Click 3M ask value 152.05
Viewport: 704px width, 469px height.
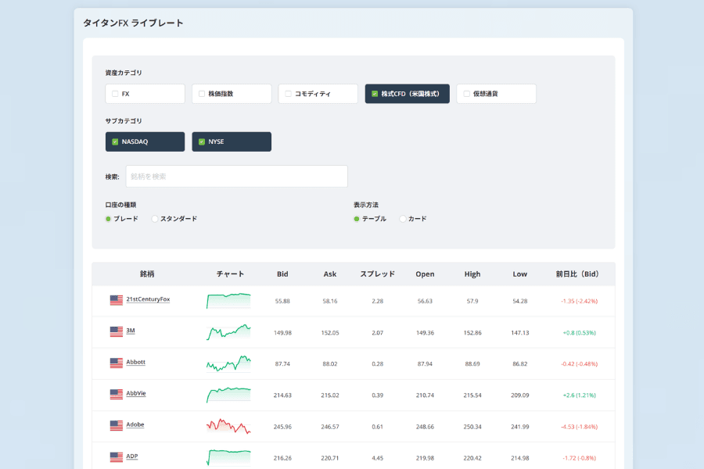coord(330,332)
